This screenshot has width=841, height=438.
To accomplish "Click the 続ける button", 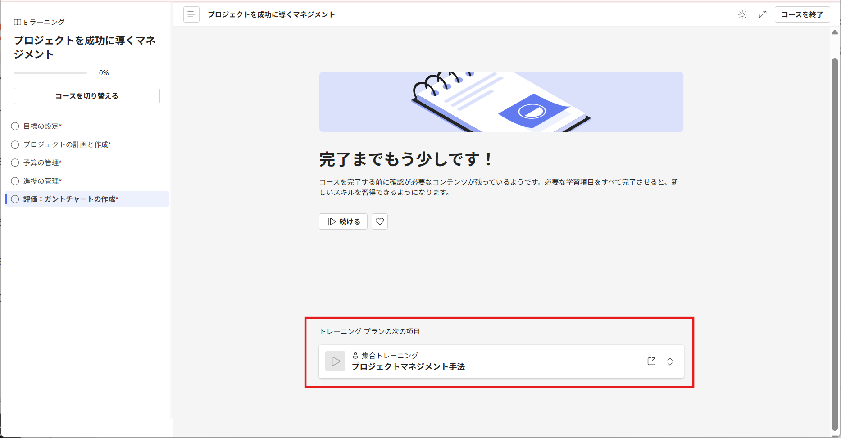I will (x=343, y=221).
